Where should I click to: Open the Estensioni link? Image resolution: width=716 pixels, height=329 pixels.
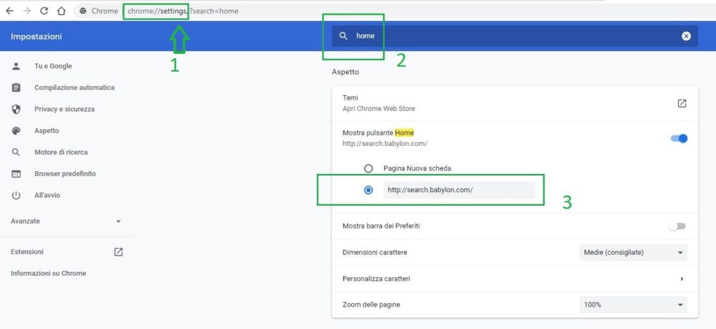coord(27,252)
